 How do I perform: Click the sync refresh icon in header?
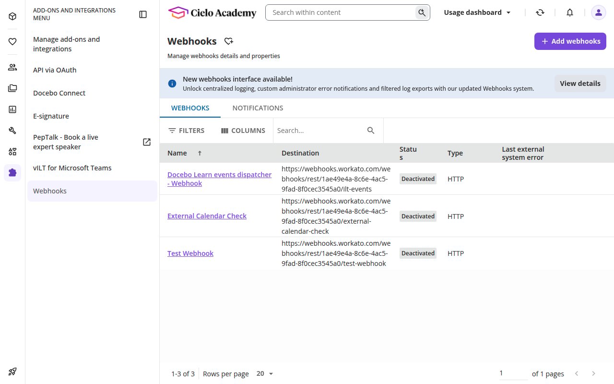tap(540, 12)
